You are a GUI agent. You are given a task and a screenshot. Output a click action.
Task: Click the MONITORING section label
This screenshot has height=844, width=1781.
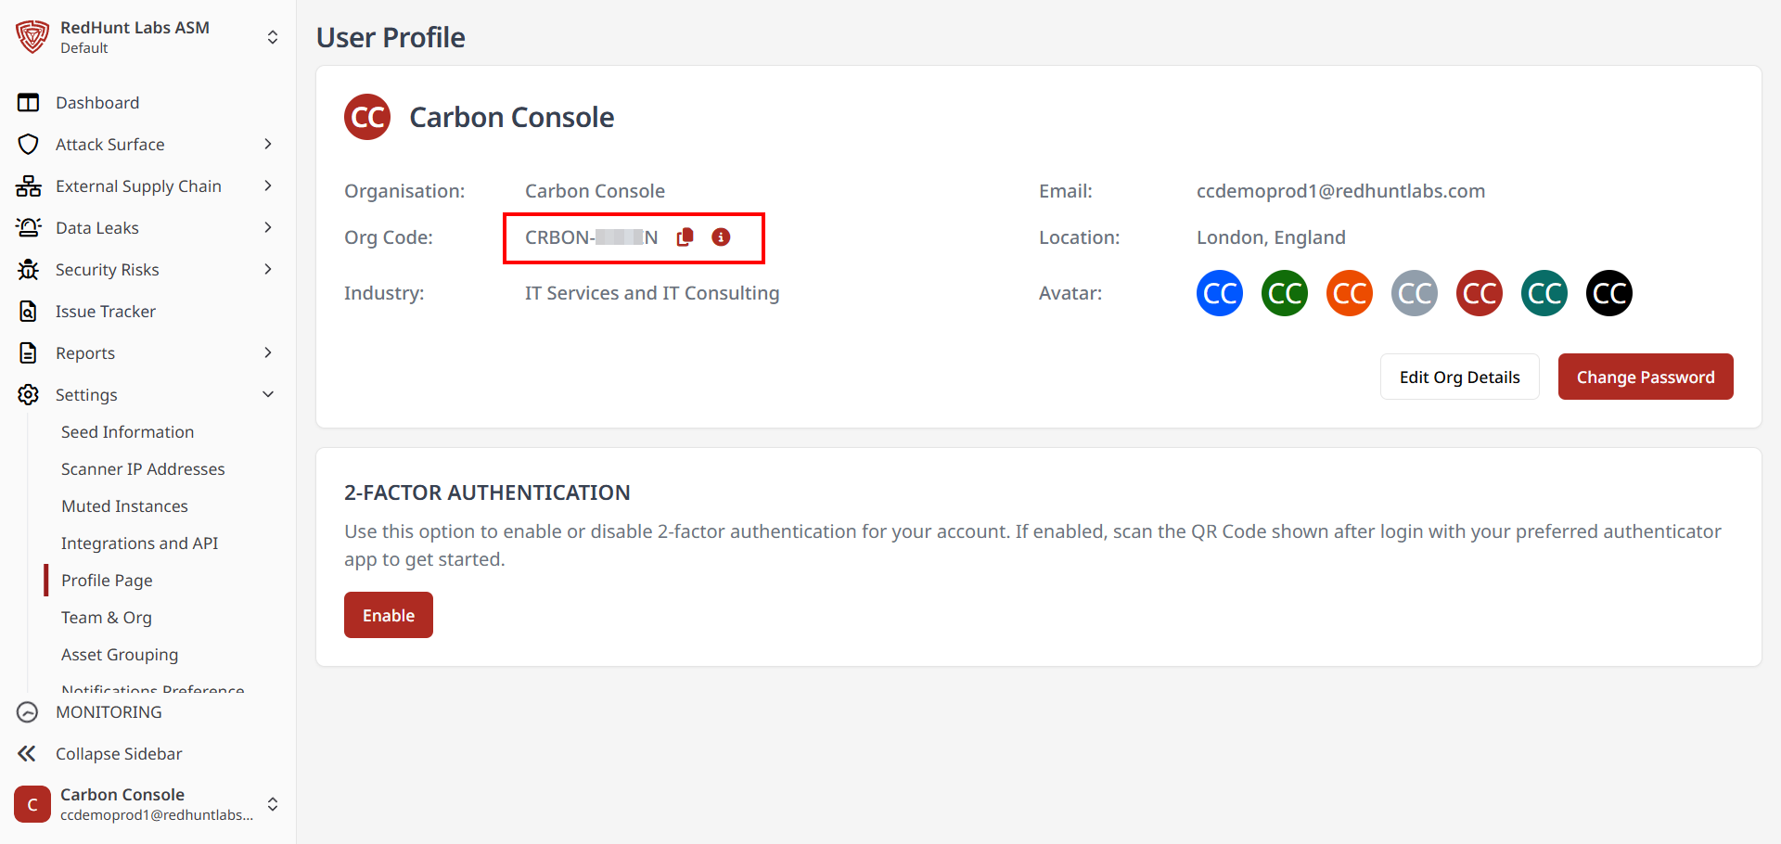tap(109, 712)
